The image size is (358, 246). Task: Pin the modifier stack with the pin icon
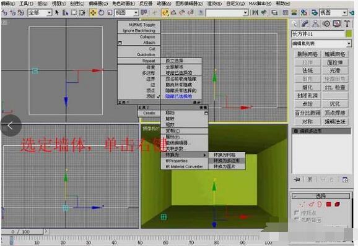(x=297, y=179)
